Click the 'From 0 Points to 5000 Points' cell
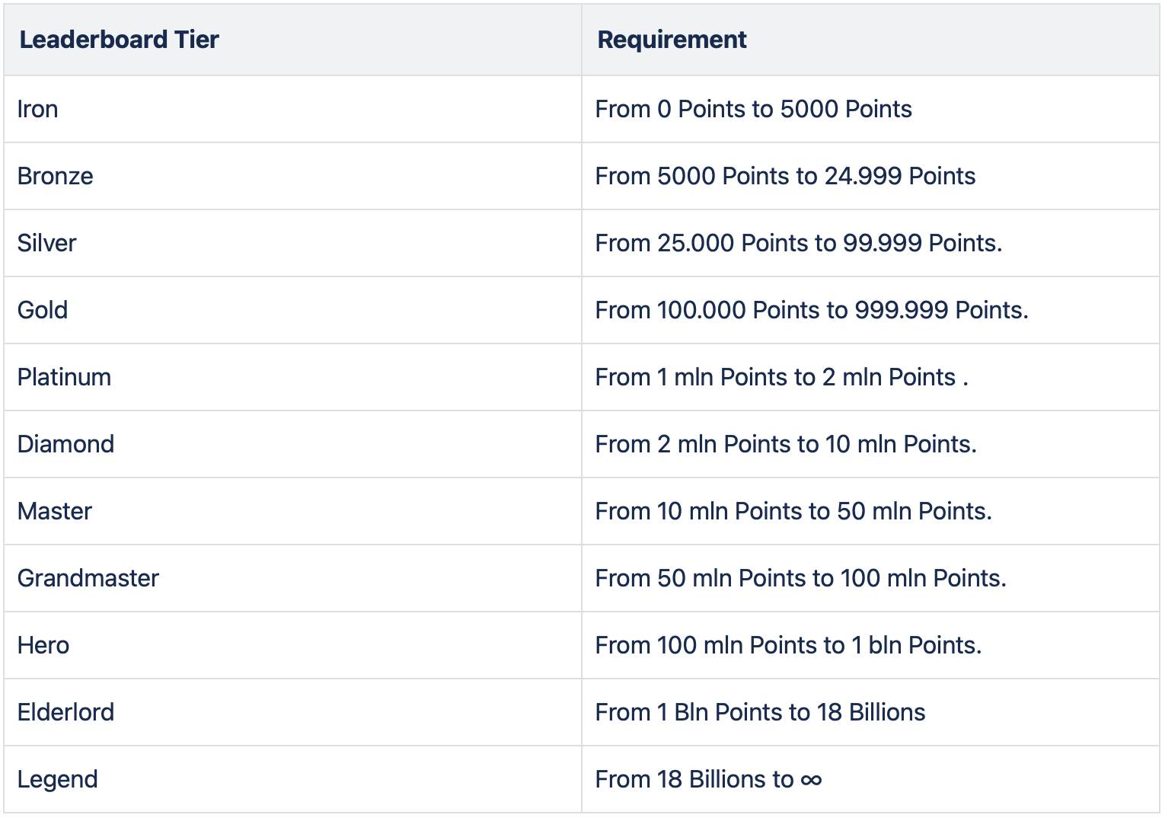Image resolution: width=1162 pixels, height=818 pixels. 870,109
